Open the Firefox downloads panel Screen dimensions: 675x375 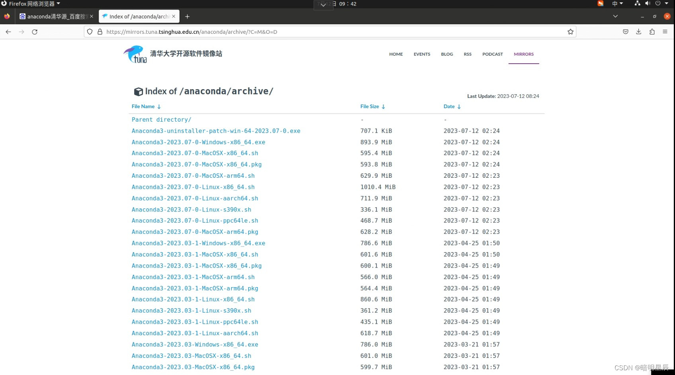click(x=639, y=32)
